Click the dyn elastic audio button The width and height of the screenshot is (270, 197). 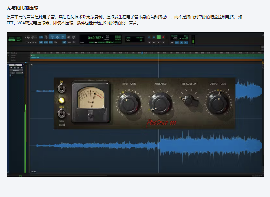coord(13,73)
